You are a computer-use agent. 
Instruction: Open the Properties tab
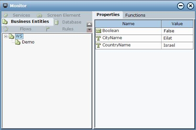[x=108, y=15]
